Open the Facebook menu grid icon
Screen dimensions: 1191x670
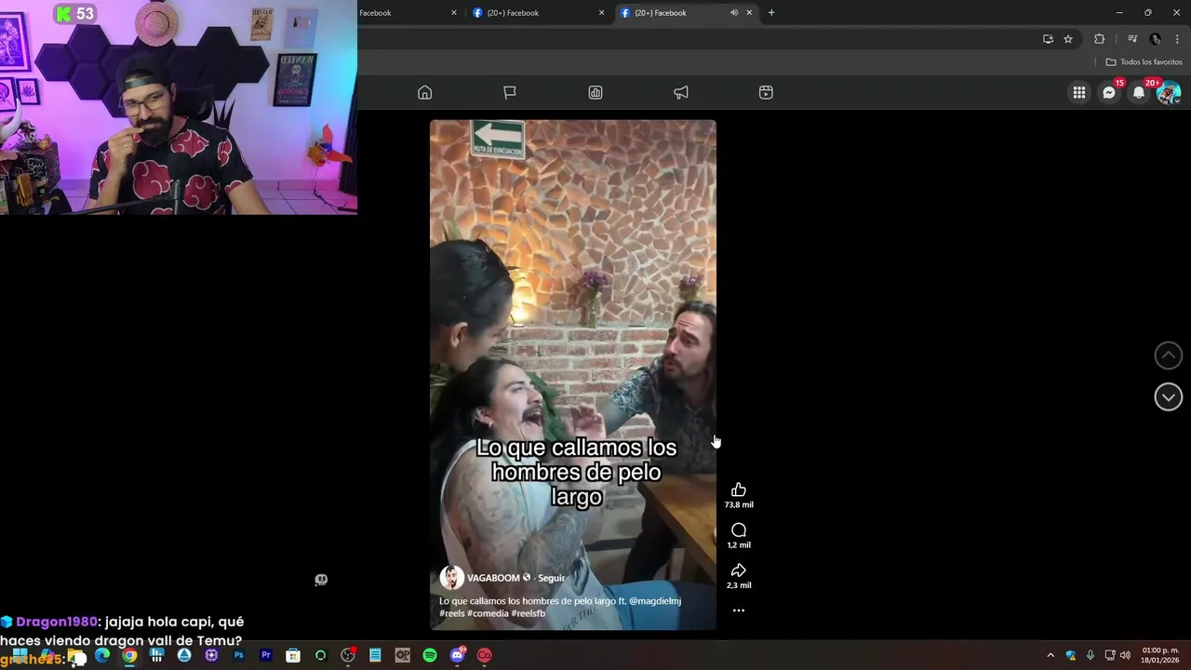1078,92
